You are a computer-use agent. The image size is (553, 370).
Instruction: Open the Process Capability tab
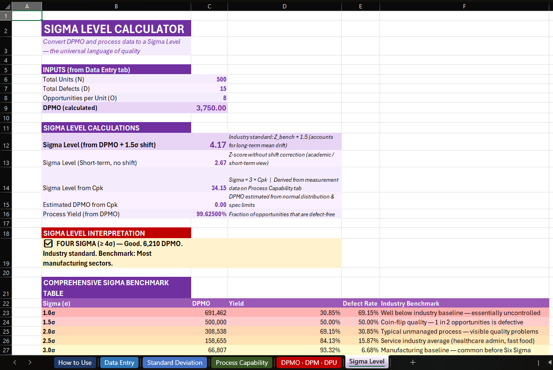pos(242,362)
